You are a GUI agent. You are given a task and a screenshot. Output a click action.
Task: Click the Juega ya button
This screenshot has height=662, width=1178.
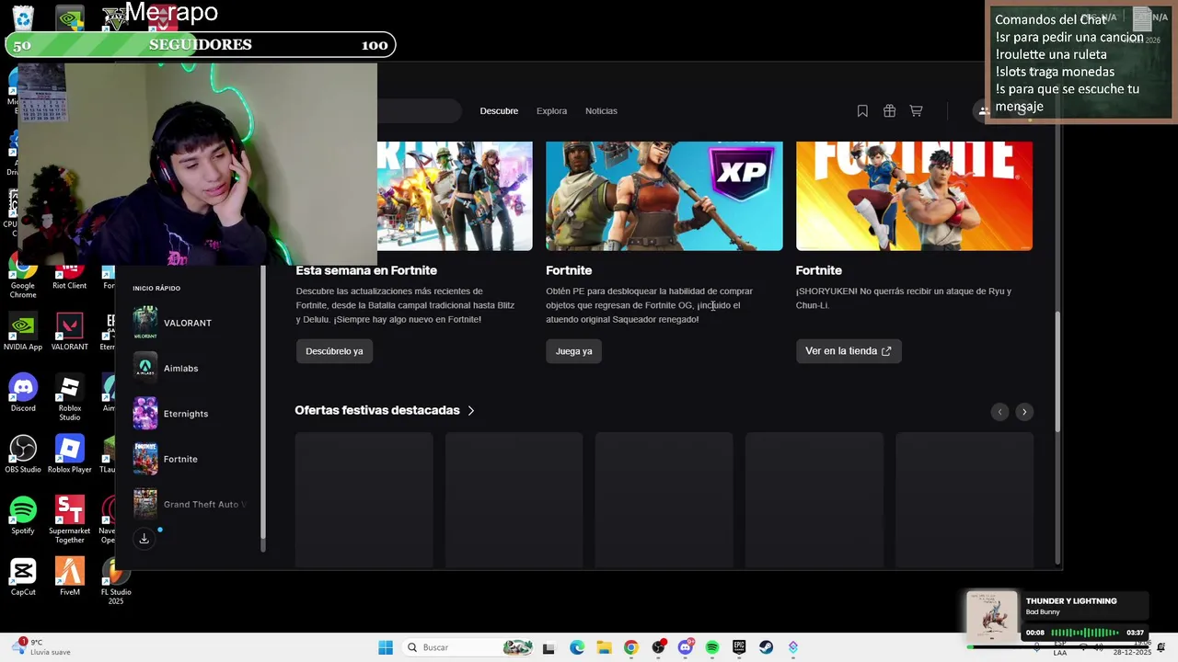tap(573, 351)
